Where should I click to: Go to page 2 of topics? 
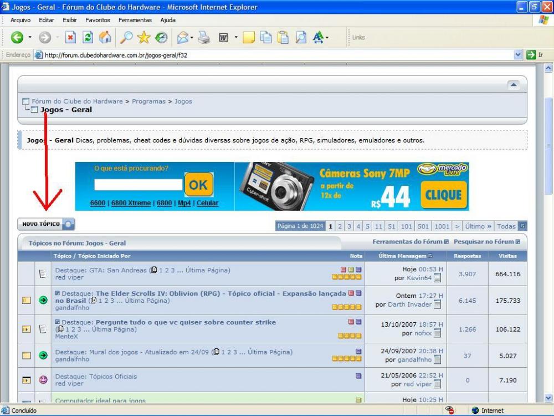340,226
